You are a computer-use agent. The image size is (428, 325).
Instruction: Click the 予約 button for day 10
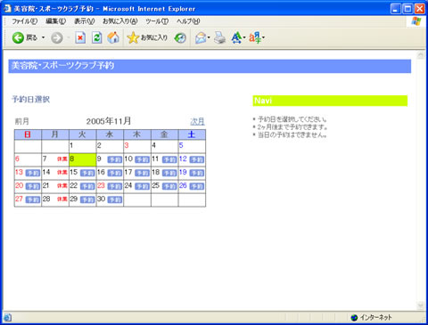pyautogui.click(x=142, y=159)
